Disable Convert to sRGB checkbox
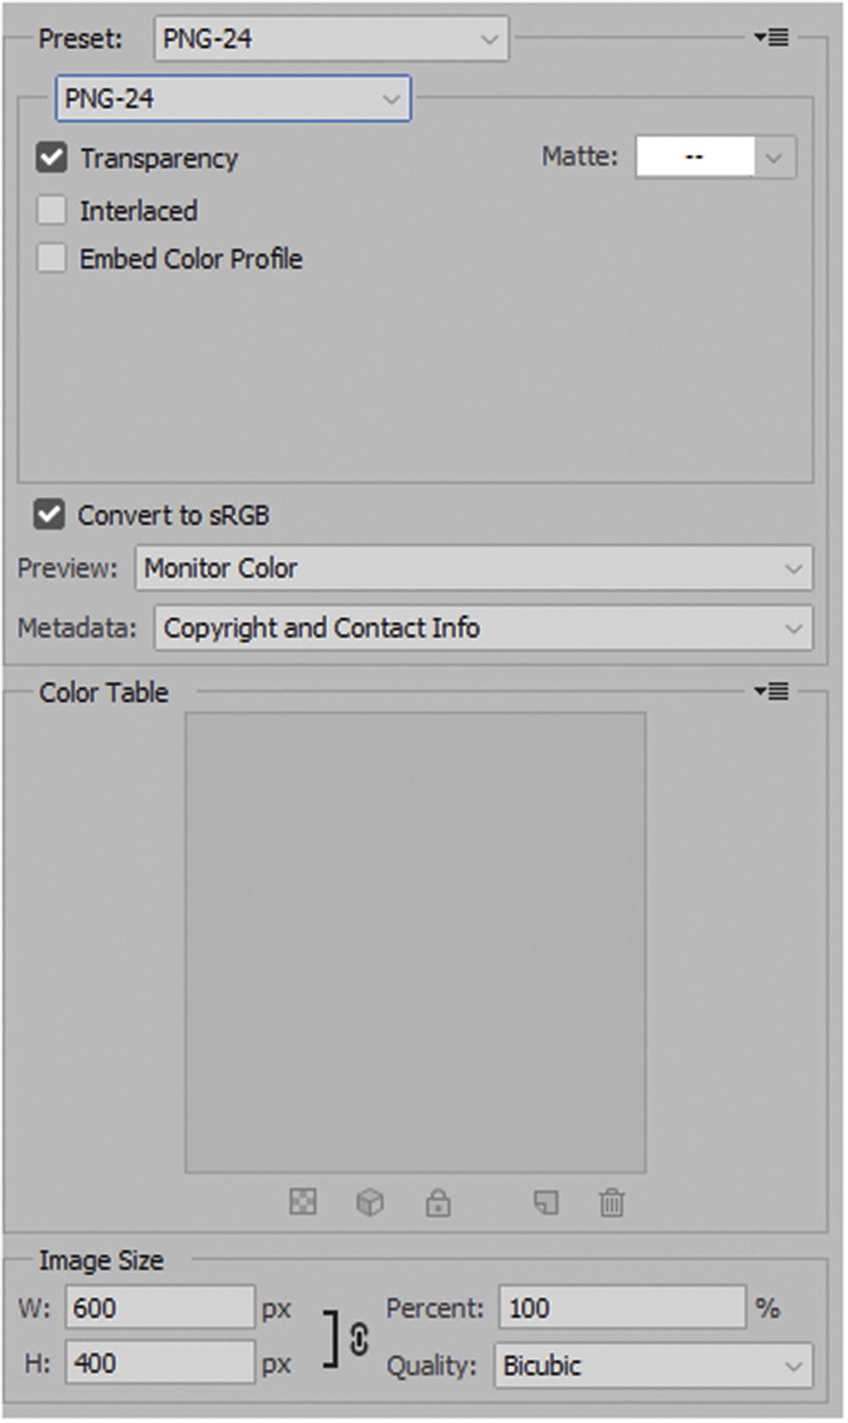This screenshot has width=848, height=1423. (49, 515)
